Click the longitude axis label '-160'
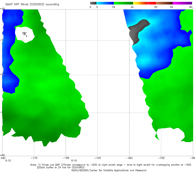This screenshot has width=195, height=172. 129,158
